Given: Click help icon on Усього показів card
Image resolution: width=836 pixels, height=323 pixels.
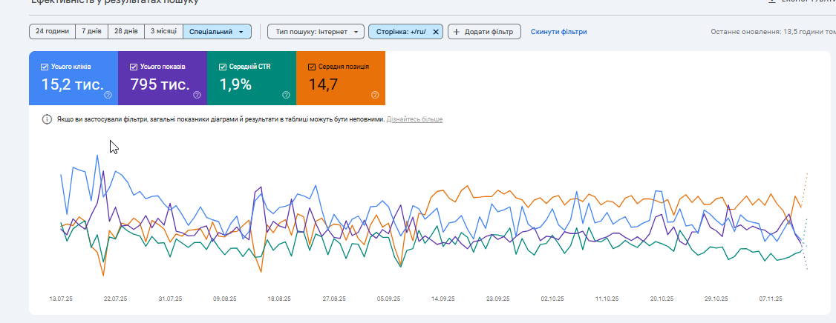Looking at the screenshot, I should point(197,95).
